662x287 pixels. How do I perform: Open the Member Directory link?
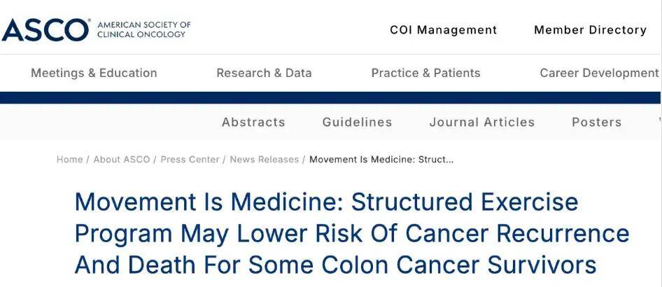pyautogui.click(x=590, y=30)
